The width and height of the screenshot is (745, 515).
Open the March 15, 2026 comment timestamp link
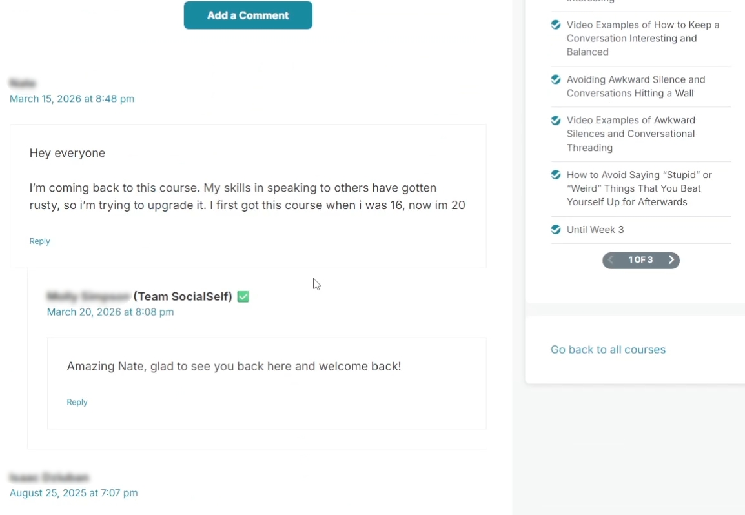pos(72,99)
